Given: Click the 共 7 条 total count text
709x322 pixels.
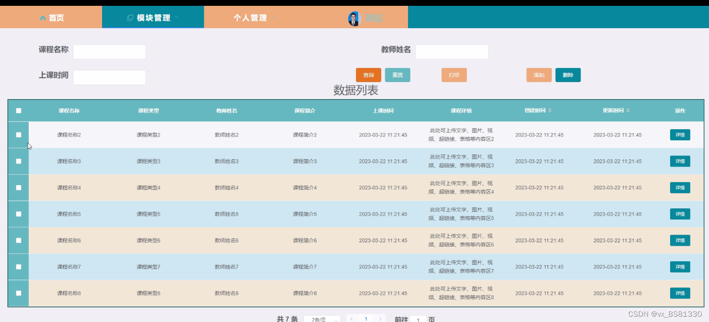Looking at the screenshot, I should point(287,319).
